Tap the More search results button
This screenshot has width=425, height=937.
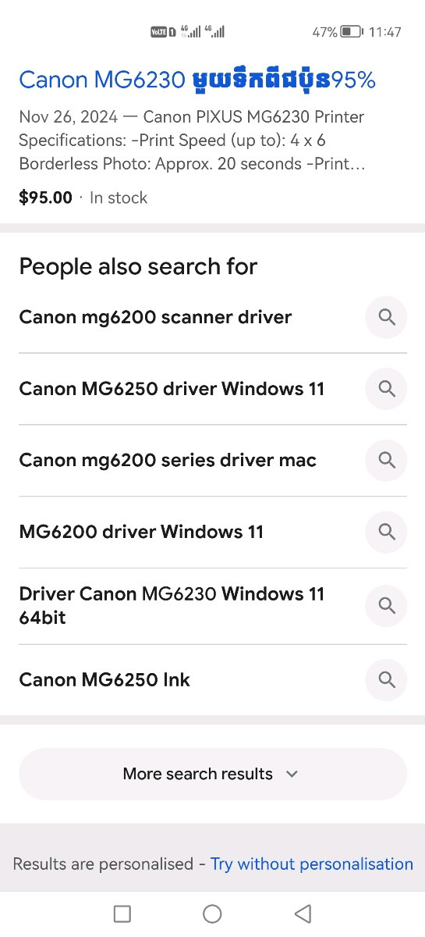(x=213, y=774)
